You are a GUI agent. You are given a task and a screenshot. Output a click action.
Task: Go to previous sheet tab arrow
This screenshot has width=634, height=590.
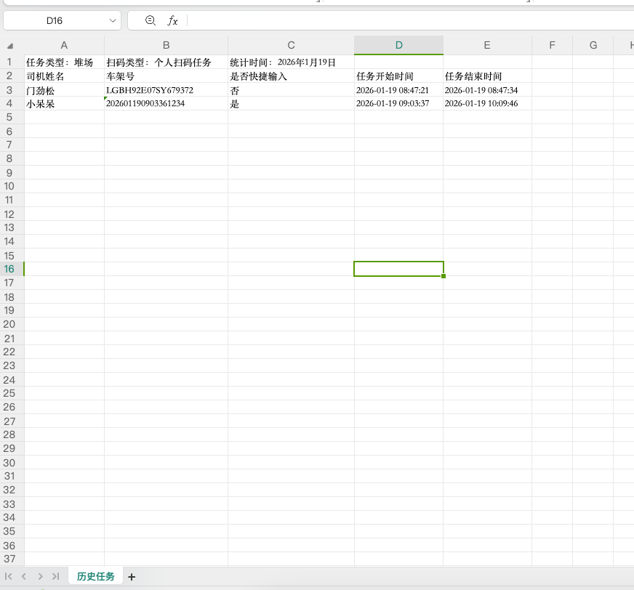coord(24,576)
